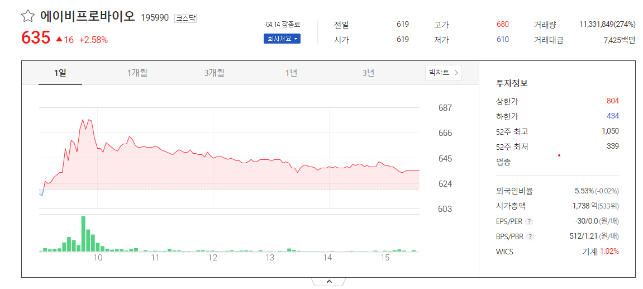Viewport: 643px width, 289px height.
Task: Show help for EPS/PER question mark
Action: (x=530, y=221)
